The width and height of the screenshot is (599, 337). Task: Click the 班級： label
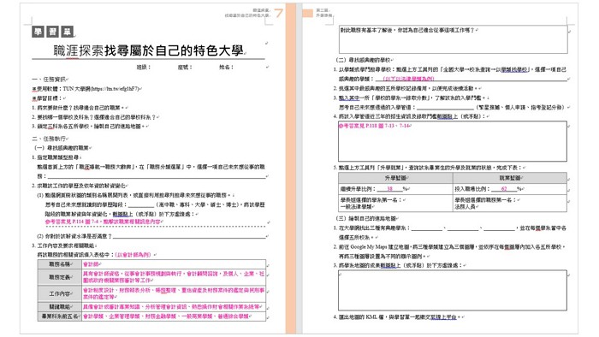coord(144,68)
